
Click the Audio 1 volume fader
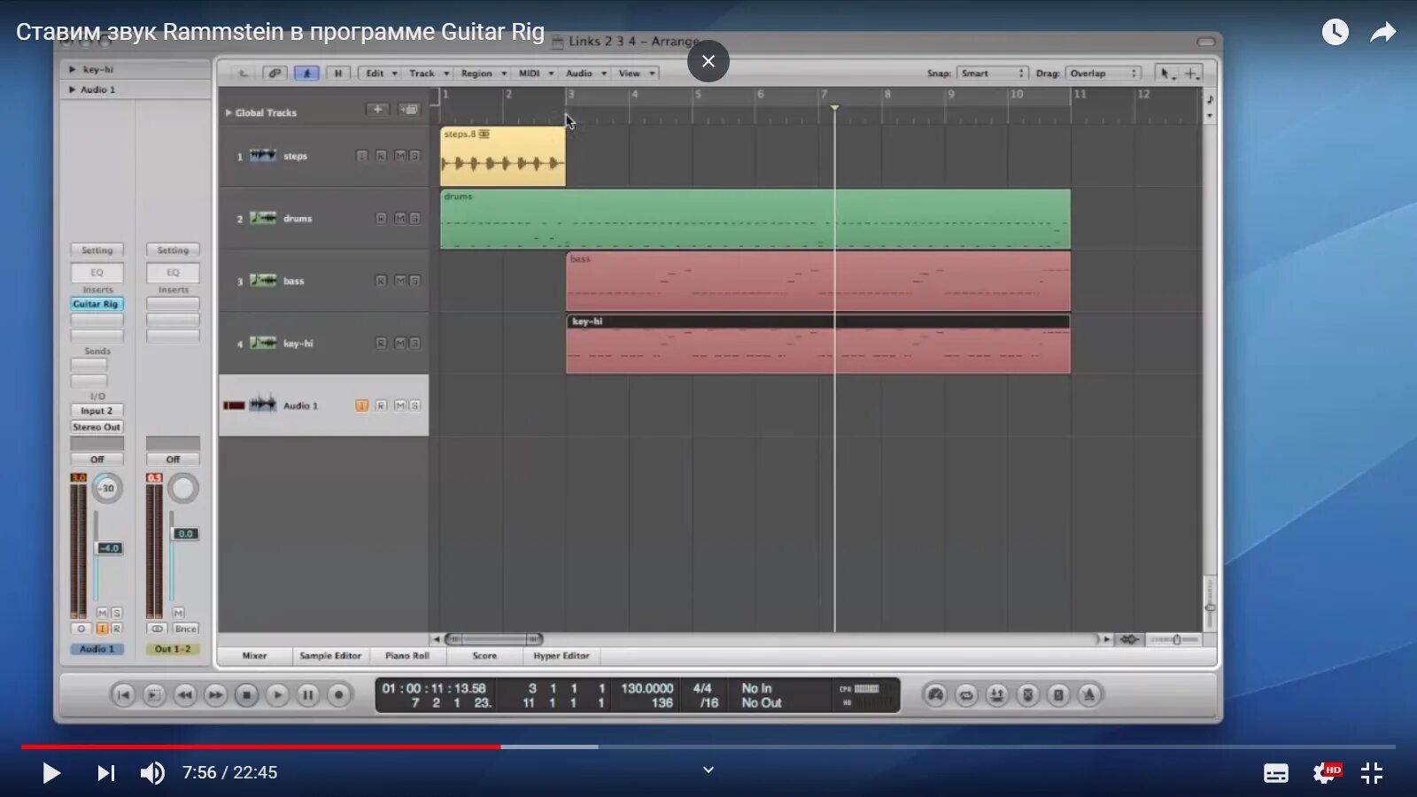click(109, 548)
